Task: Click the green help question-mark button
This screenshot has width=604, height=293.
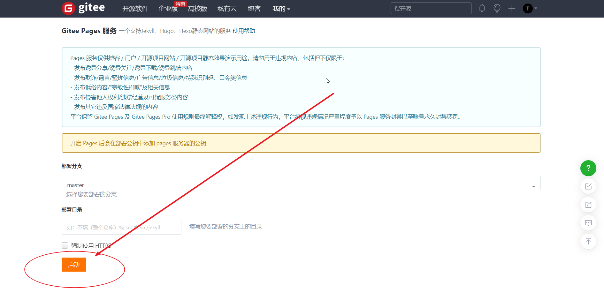Action: tap(588, 168)
